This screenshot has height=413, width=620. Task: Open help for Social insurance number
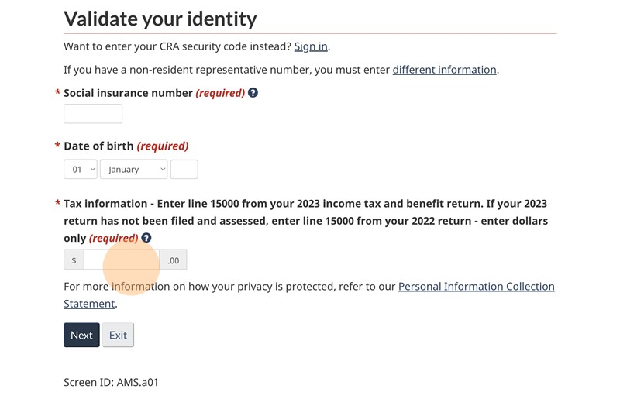click(x=253, y=93)
